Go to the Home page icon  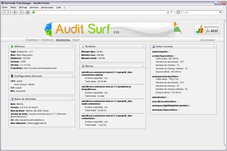tap(27, 13)
